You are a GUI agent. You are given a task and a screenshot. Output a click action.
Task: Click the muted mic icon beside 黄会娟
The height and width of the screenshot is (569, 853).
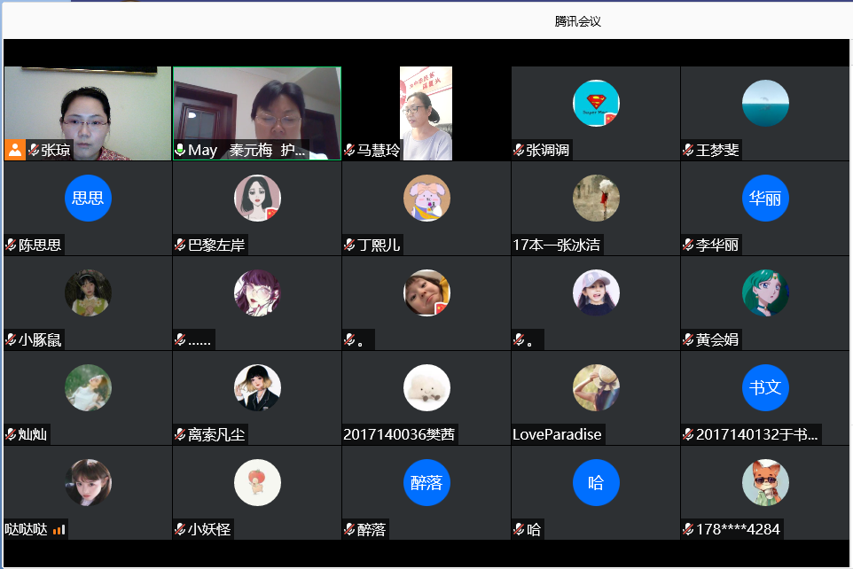point(688,340)
